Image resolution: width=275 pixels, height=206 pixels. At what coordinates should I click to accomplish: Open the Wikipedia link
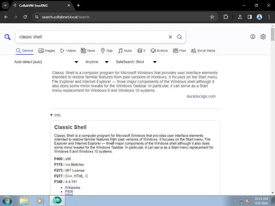(x=73, y=187)
